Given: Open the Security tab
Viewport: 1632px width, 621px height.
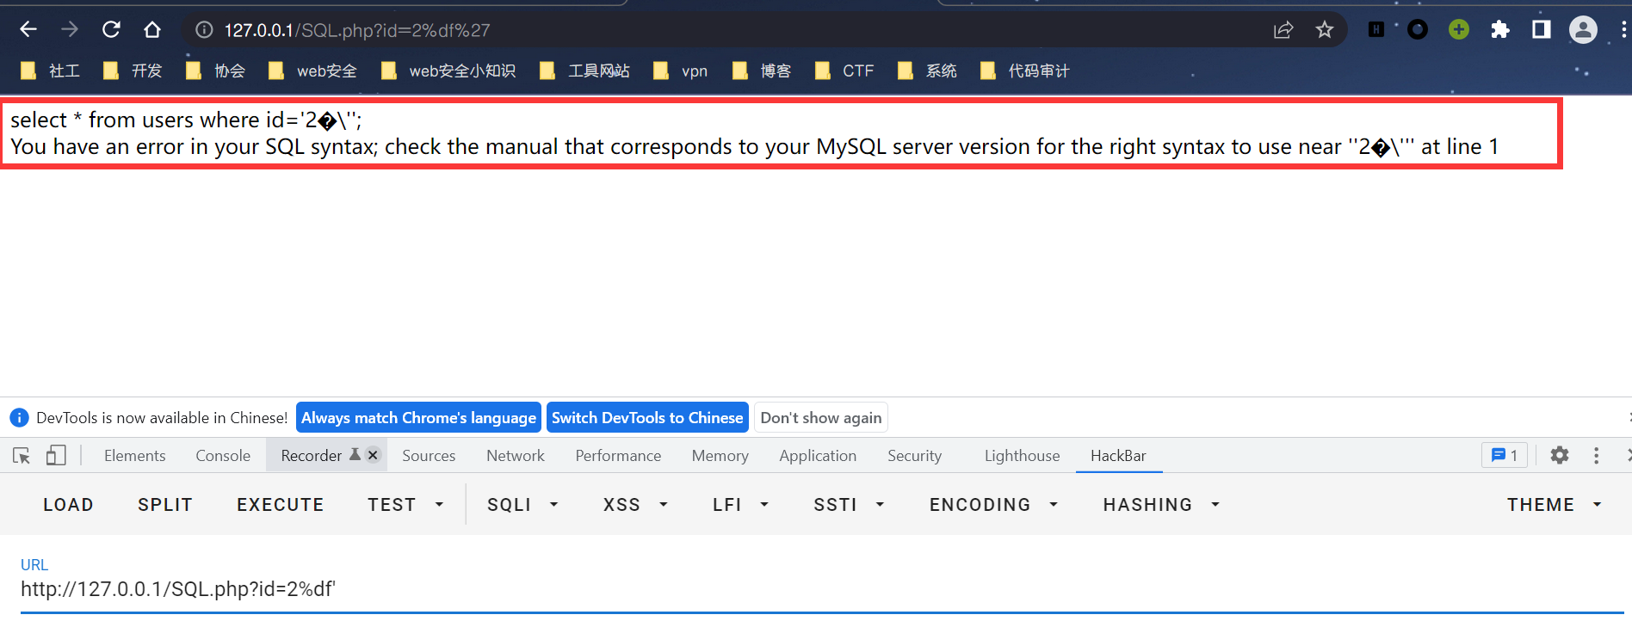Looking at the screenshot, I should 914,456.
